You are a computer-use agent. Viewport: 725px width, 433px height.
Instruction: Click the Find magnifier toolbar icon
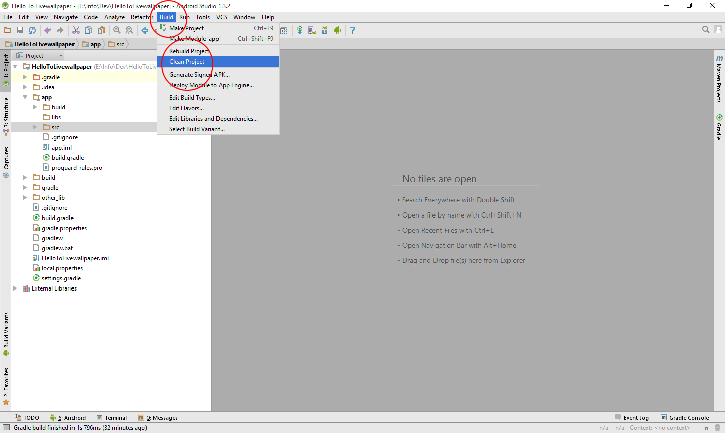point(117,30)
